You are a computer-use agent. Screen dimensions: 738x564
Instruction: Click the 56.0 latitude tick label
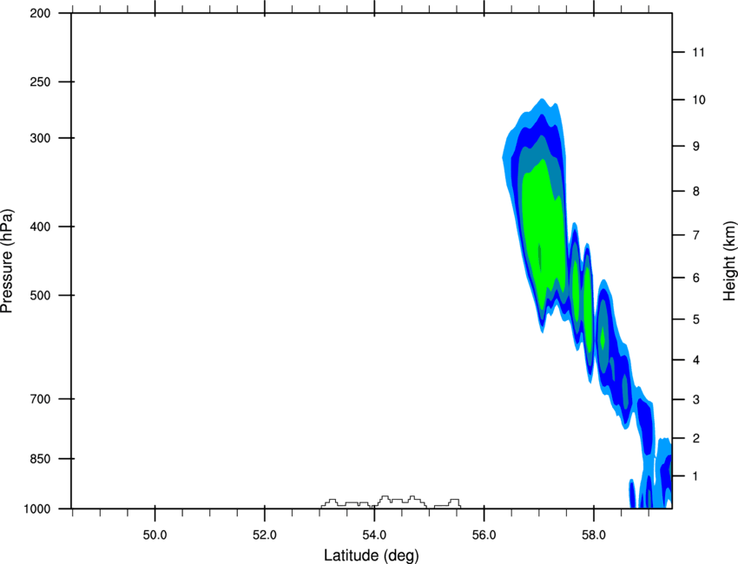click(x=484, y=535)
